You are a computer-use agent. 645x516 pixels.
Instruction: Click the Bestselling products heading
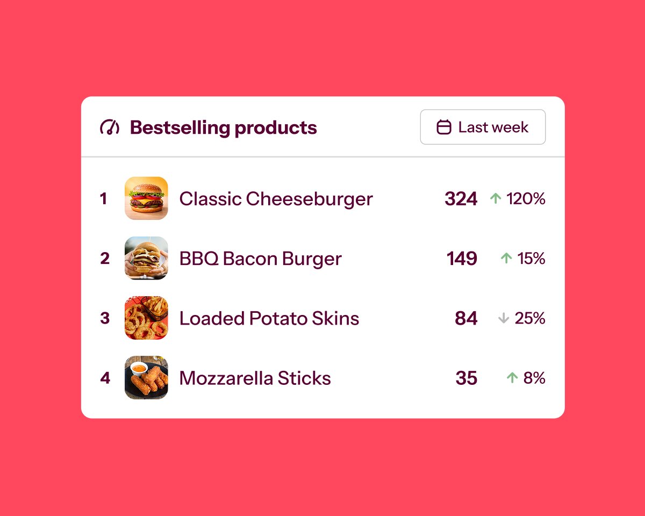click(223, 128)
